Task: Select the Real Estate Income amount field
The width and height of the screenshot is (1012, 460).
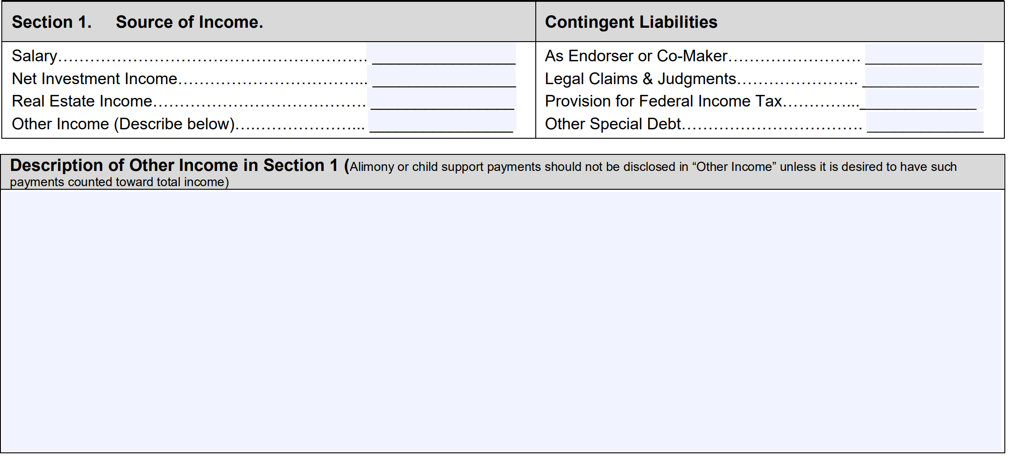Action: pos(443,100)
